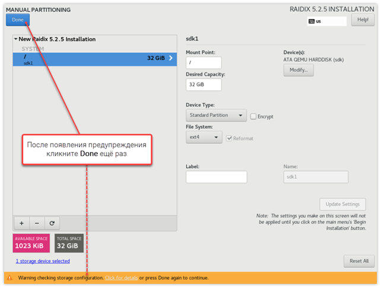The image size is (381, 288).
Task: Toggle the Reformat checkbox
Action: tap(229, 138)
